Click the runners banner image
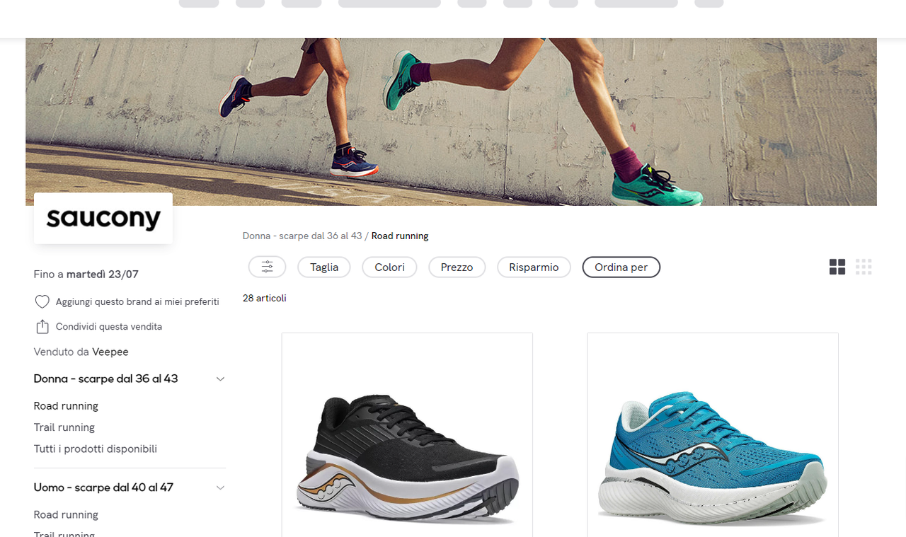Viewport: 906px width, 537px height. [451, 122]
